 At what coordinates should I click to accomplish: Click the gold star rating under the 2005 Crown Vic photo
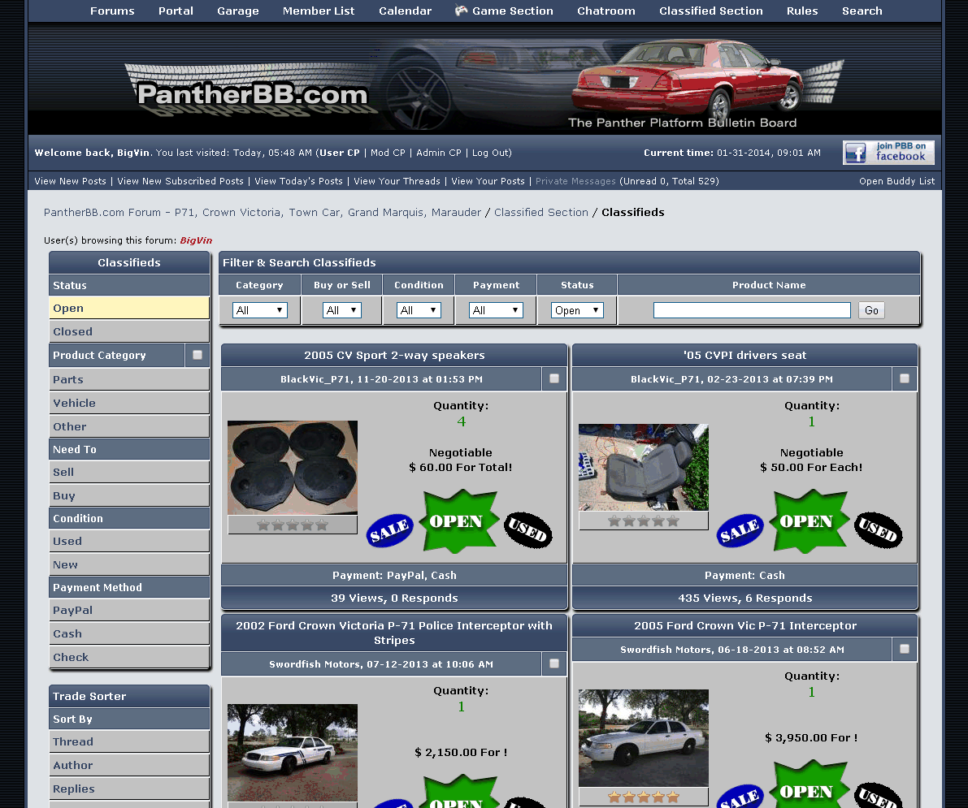644,797
